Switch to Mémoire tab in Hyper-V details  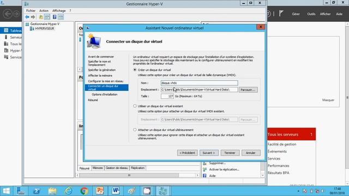98,168
